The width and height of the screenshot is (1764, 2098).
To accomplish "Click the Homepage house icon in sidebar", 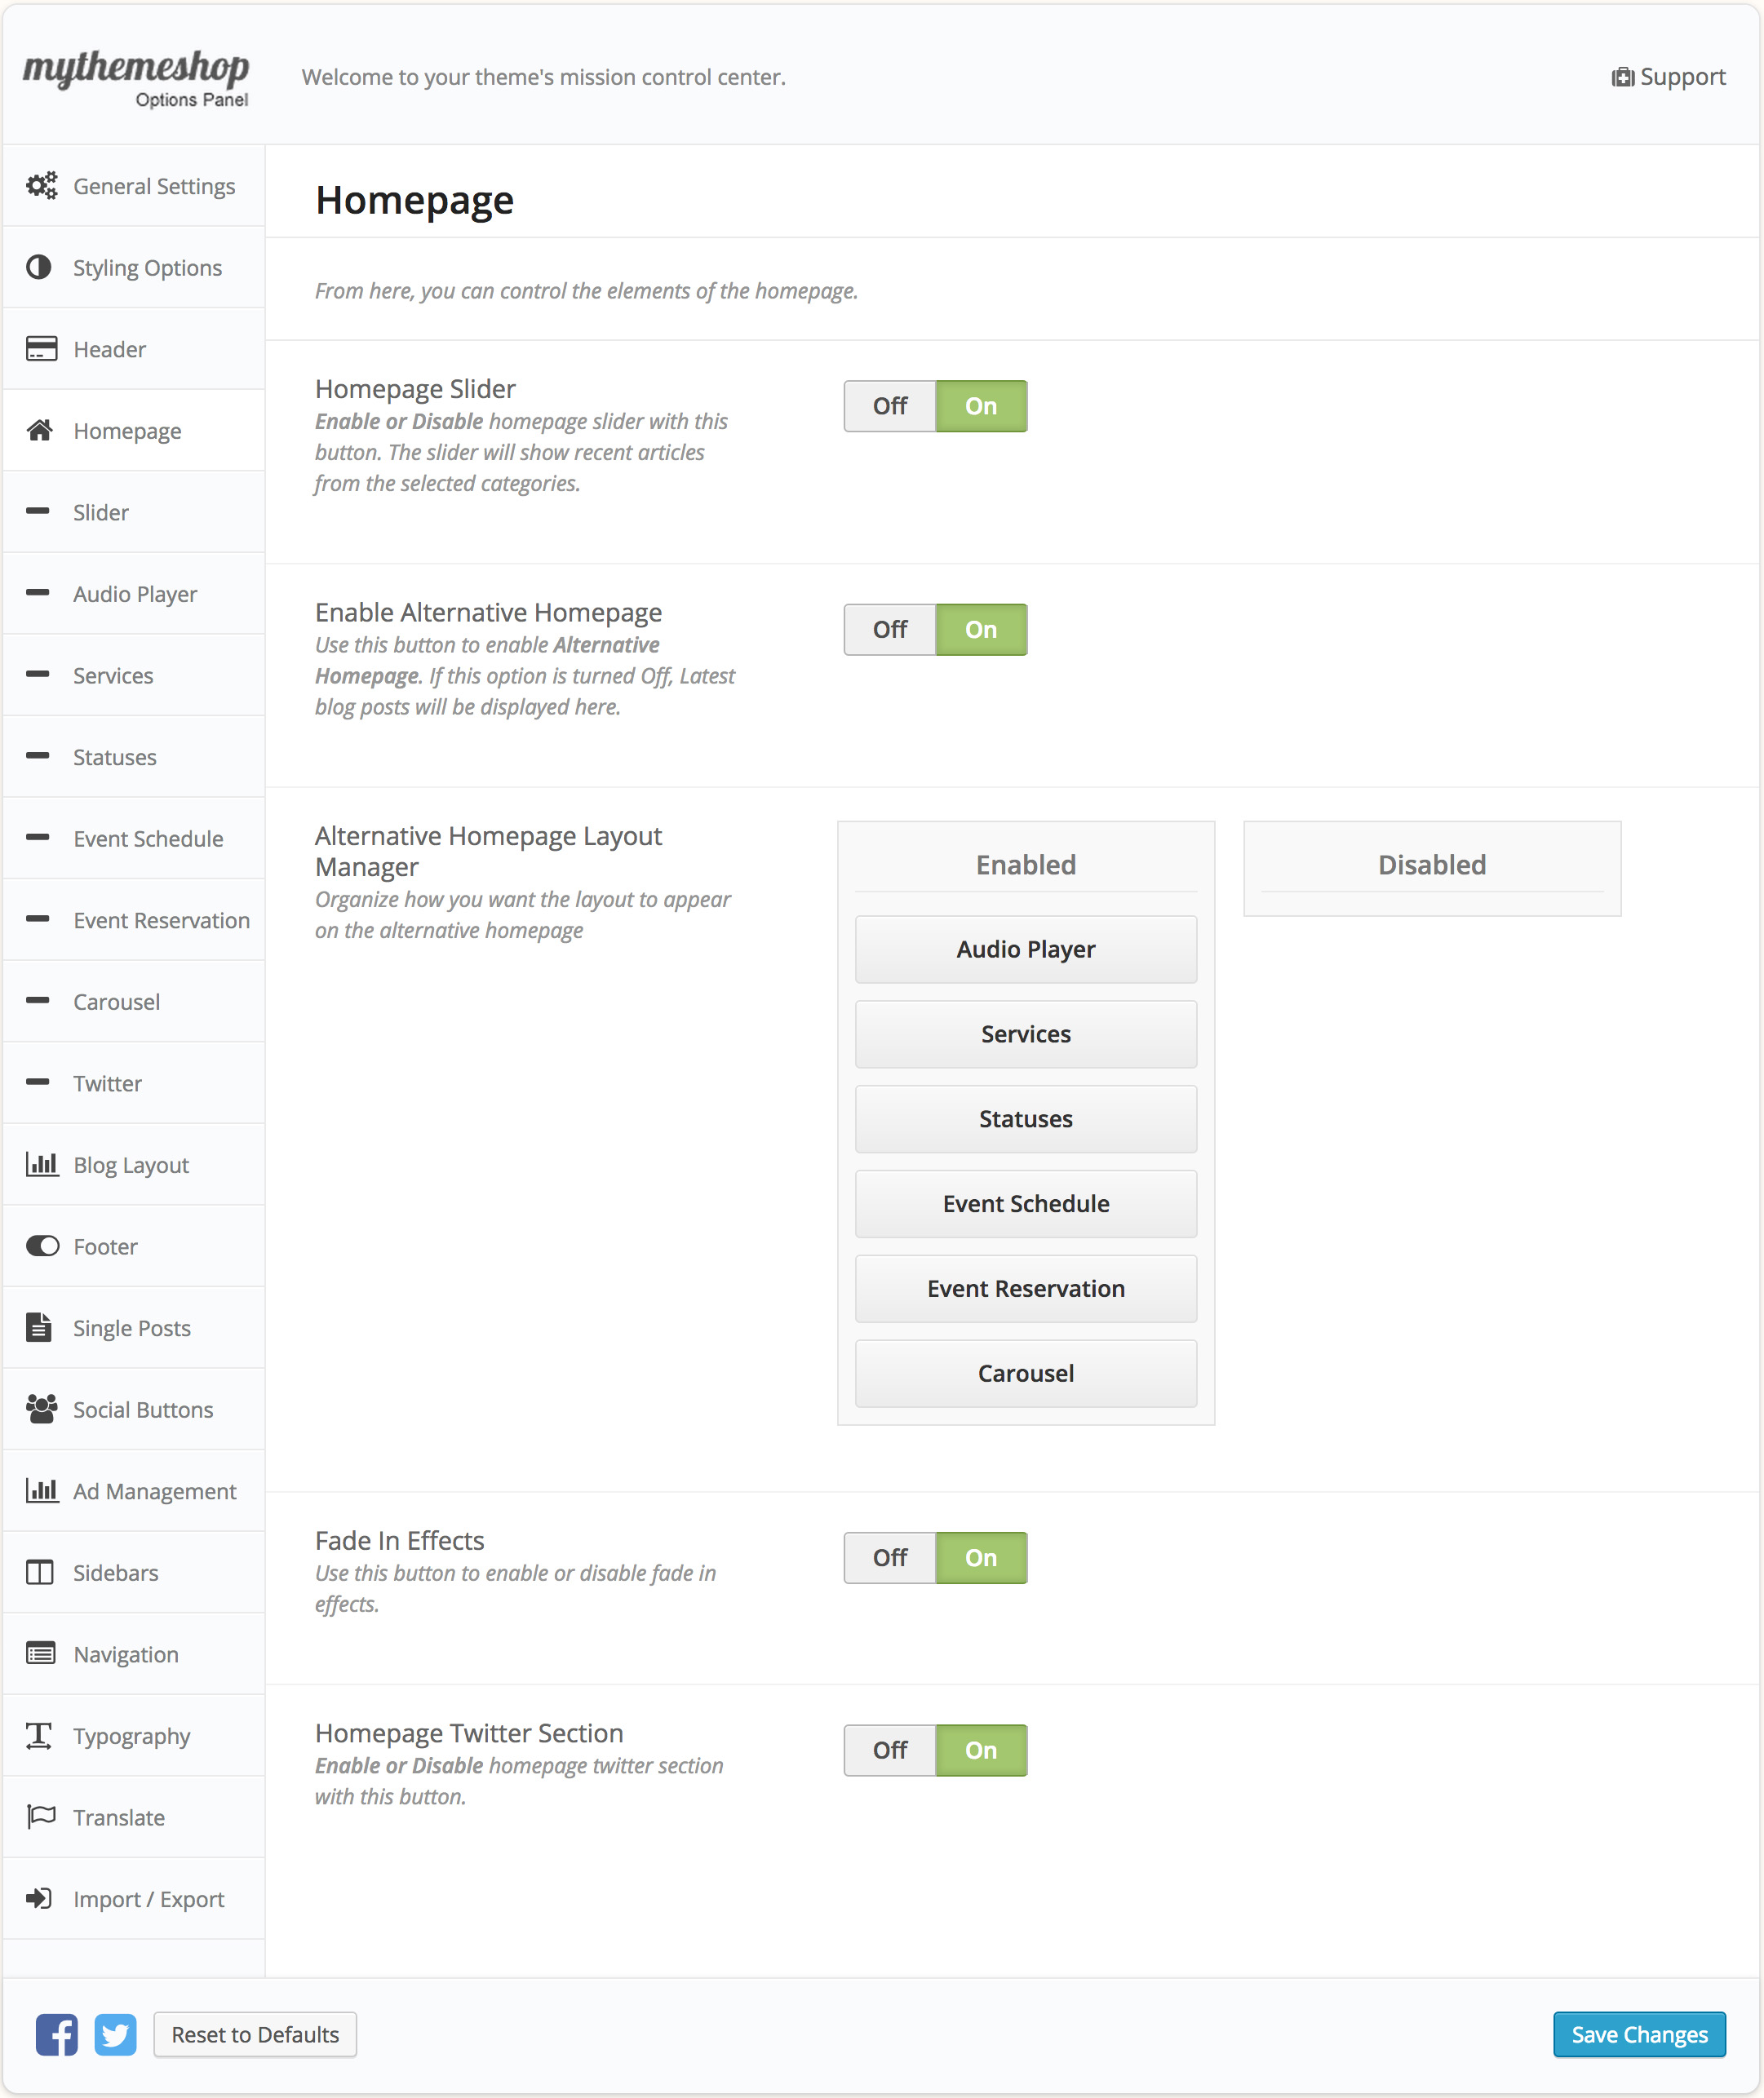I will click(x=40, y=431).
